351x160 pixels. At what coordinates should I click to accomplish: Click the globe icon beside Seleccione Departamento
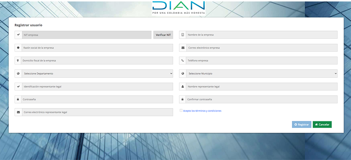tap(18, 74)
